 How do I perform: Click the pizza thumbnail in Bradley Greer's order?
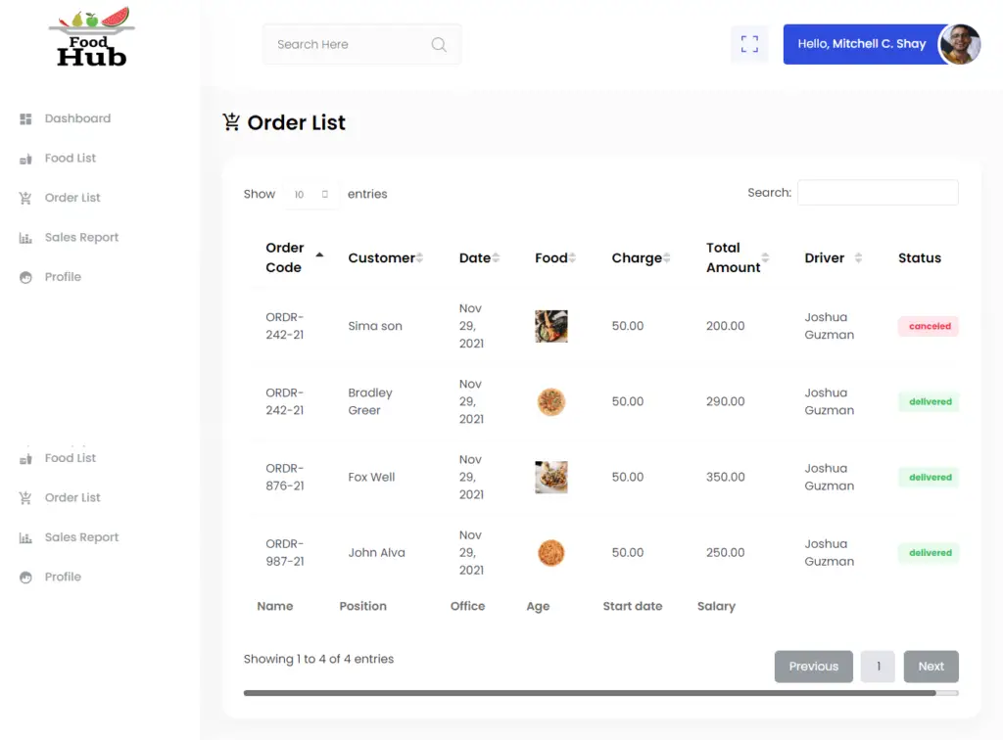point(550,401)
